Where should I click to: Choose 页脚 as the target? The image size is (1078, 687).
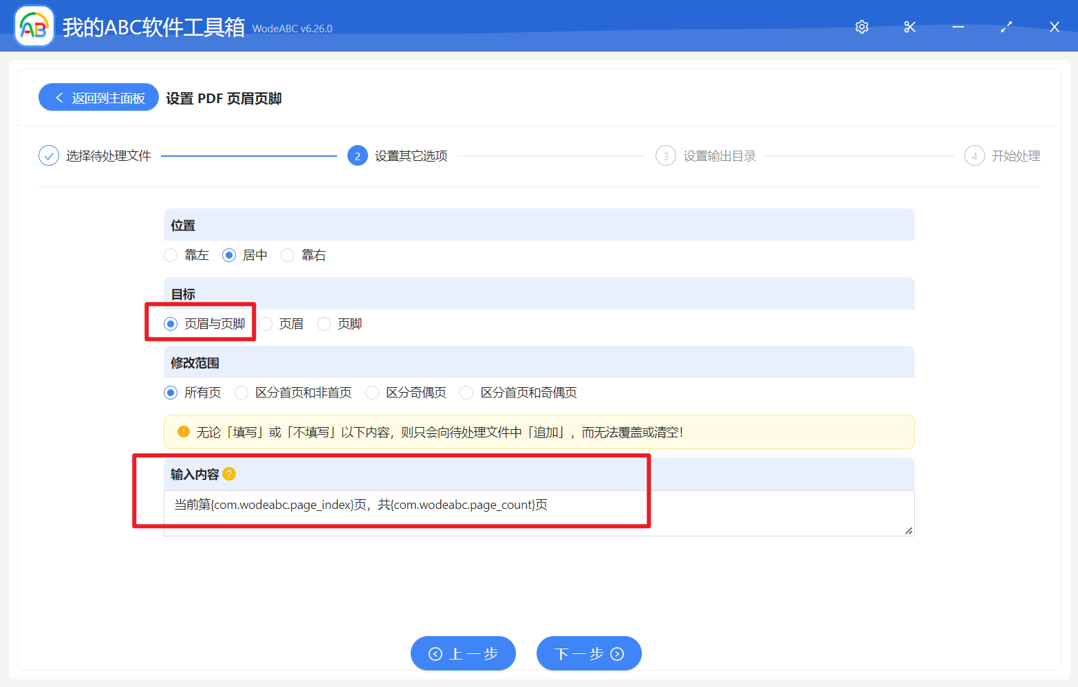point(324,323)
